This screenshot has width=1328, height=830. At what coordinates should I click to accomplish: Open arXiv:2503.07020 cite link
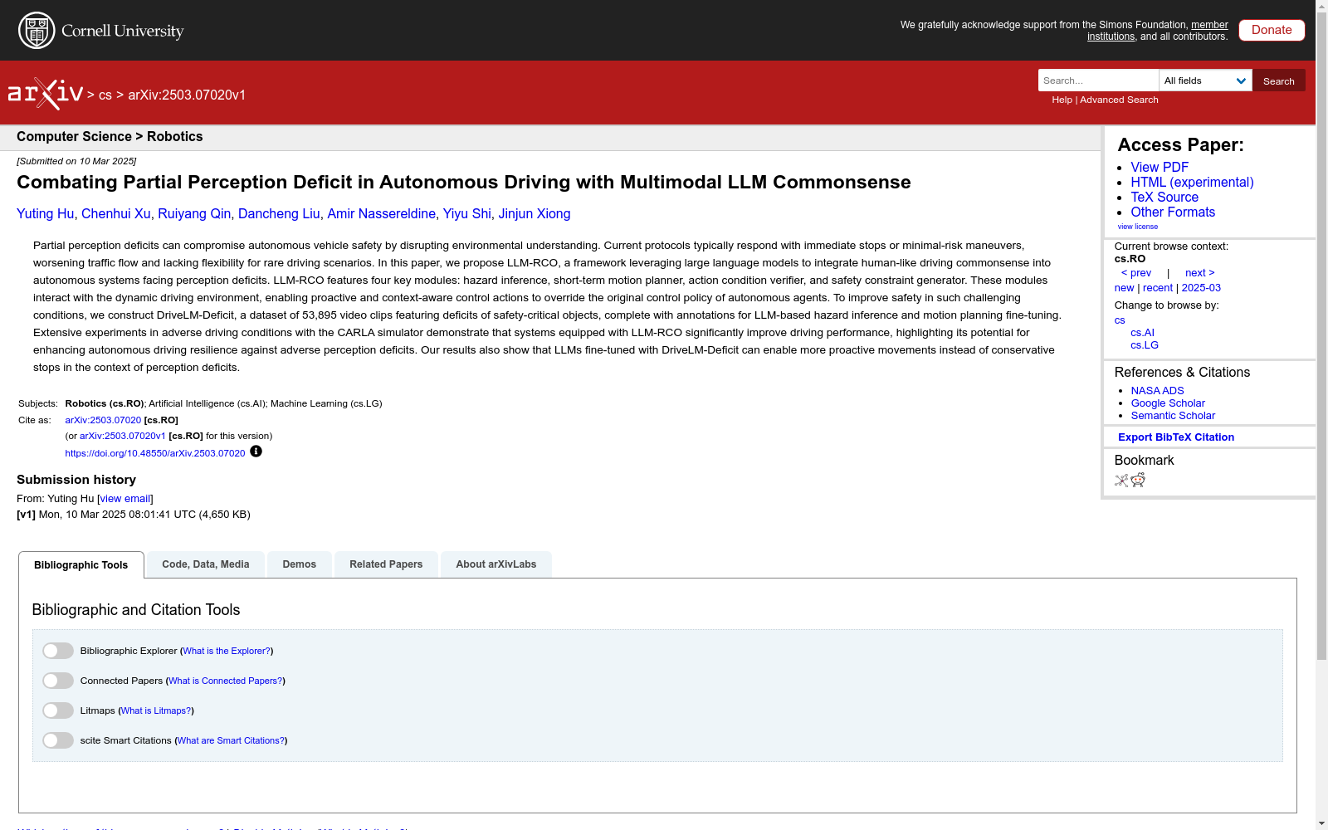click(103, 420)
